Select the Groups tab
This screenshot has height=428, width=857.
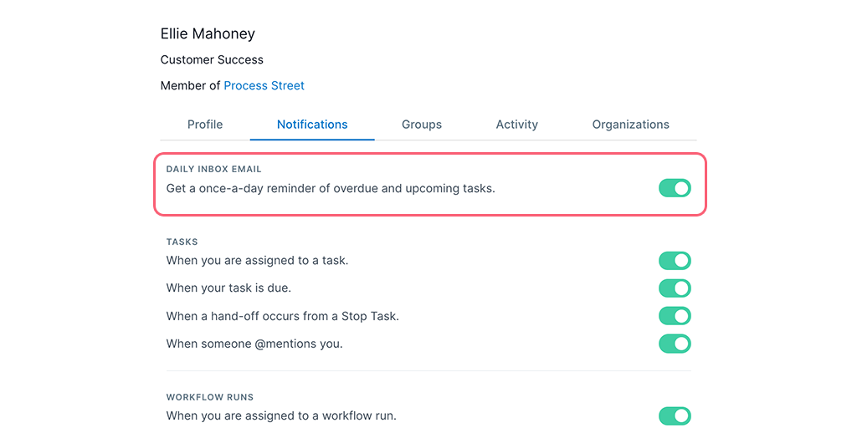pyautogui.click(x=422, y=125)
